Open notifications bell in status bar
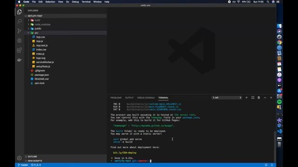 [x=272, y=165]
